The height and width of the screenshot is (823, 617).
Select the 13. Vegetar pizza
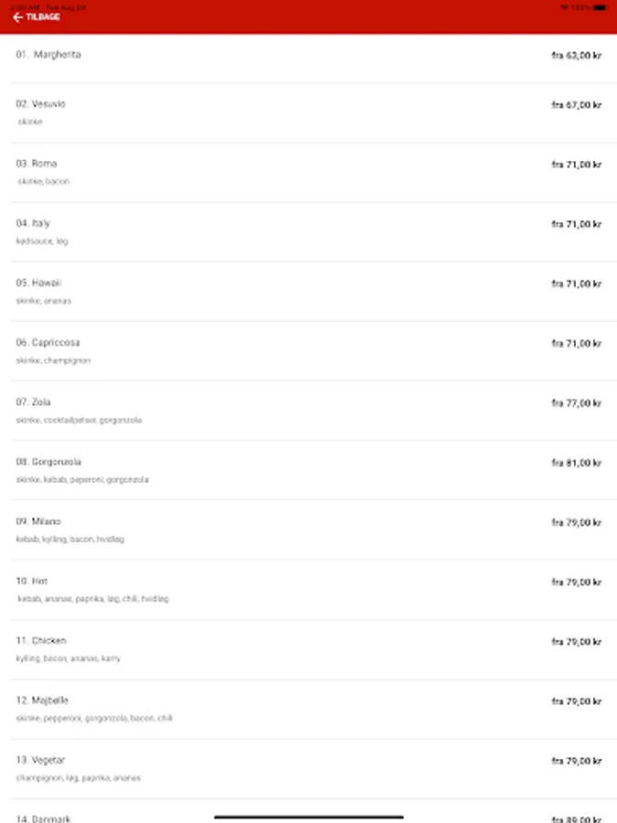[x=314, y=769]
